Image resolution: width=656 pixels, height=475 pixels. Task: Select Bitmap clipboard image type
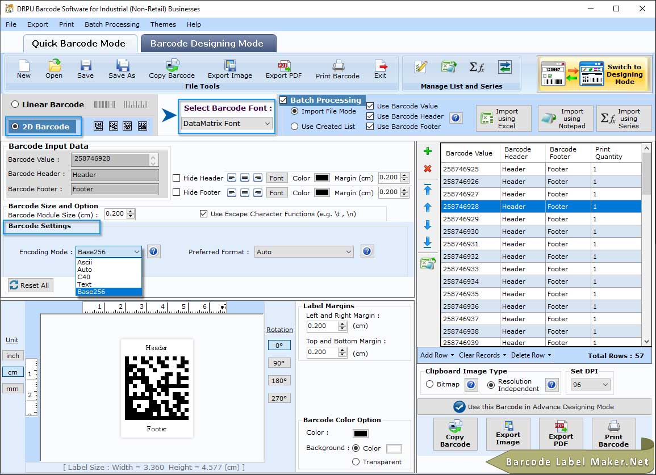[x=429, y=384]
